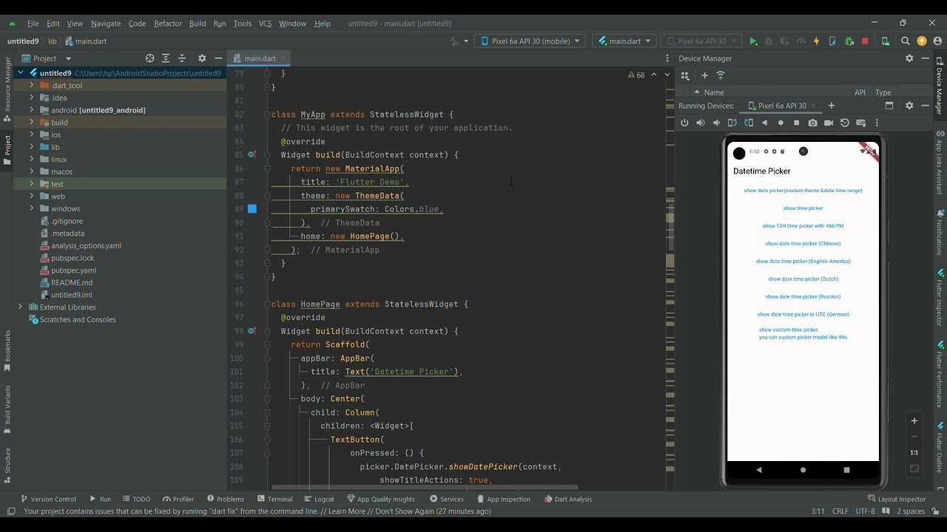Open pubspec.yaml file in project tree
The image size is (947, 532).
tap(73, 270)
